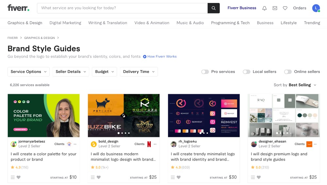Open the Petcare Roofeze logos thumbnail

124,116
